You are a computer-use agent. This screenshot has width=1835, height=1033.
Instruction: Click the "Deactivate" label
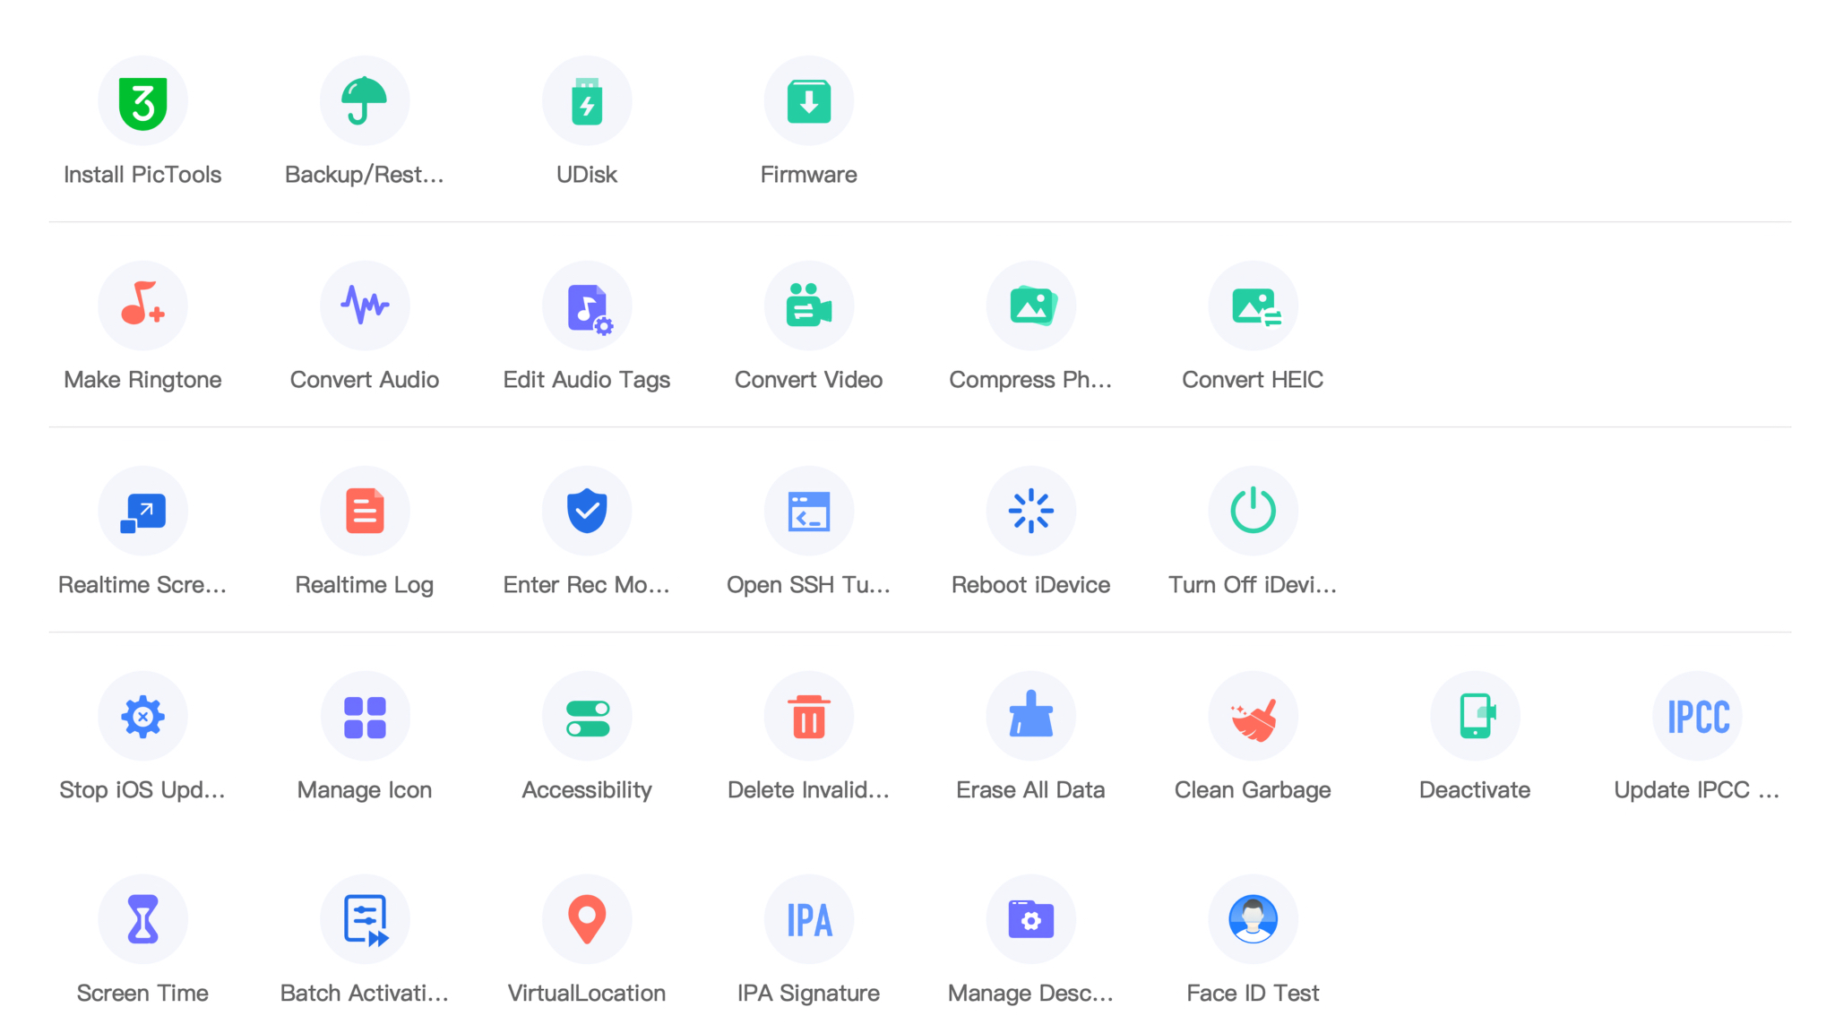[1475, 790]
